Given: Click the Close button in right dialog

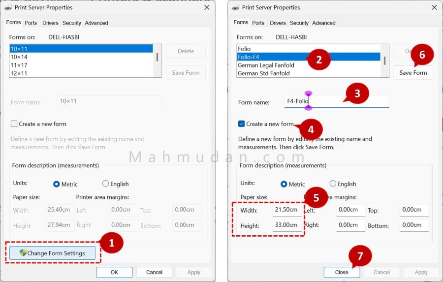Looking at the screenshot, I should click(342, 272).
